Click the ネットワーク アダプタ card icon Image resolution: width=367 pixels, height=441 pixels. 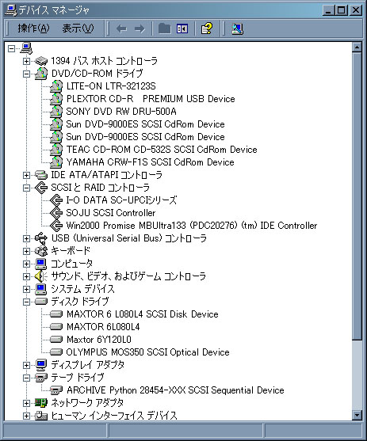(41, 403)
